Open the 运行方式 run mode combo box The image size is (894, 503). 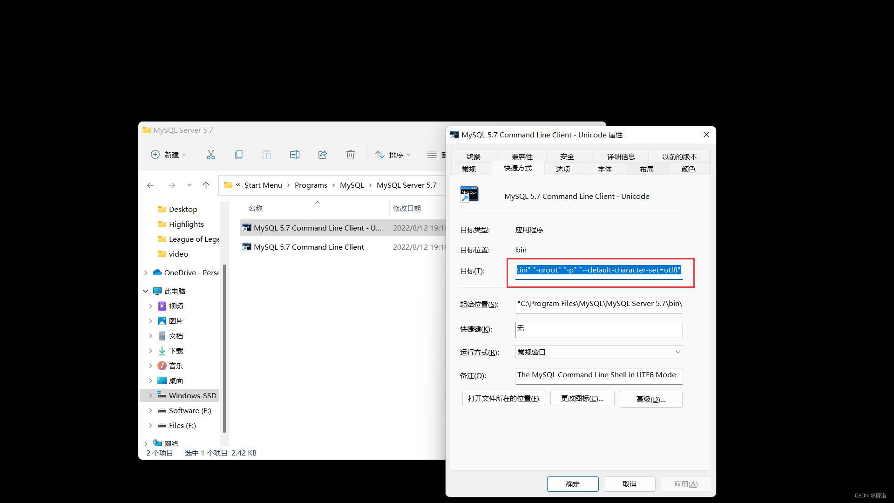[598, 352]
